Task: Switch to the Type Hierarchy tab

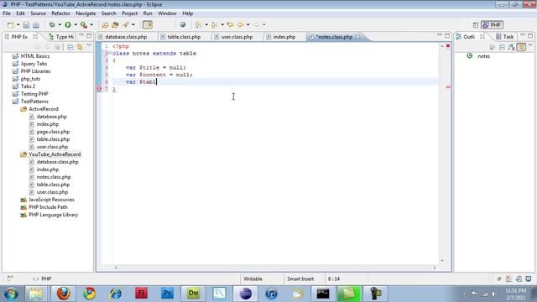Action: (61, 37)
